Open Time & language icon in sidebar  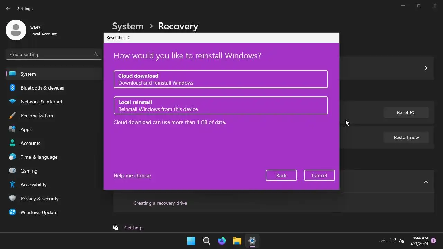point(12,157)
